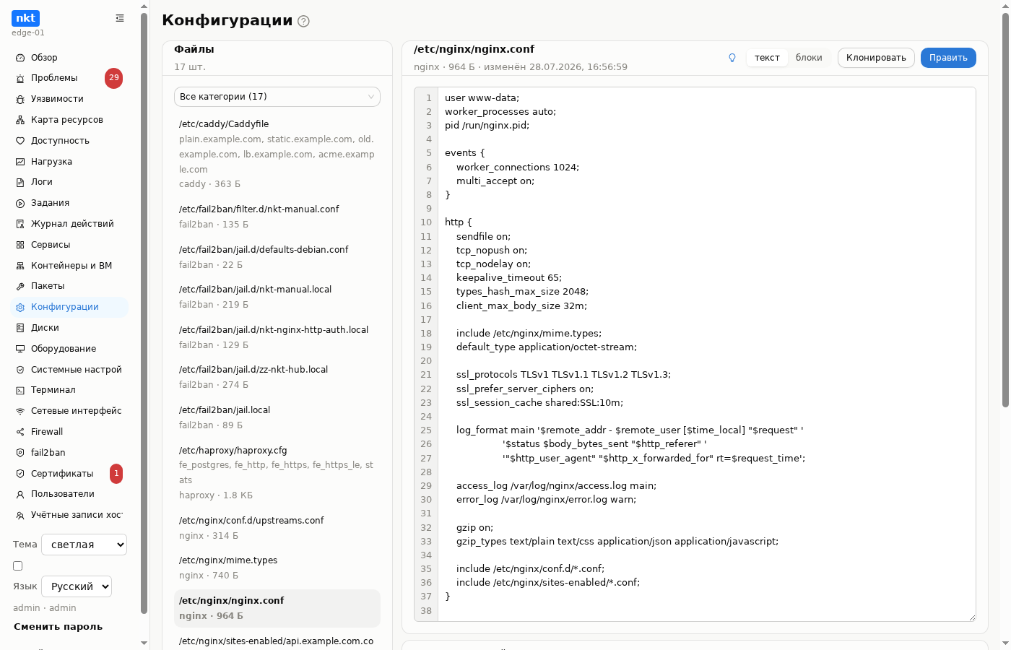Click the lightbulb hint icon above editor
This screenshot has height=650, width=1011.
tap(732, 58)
